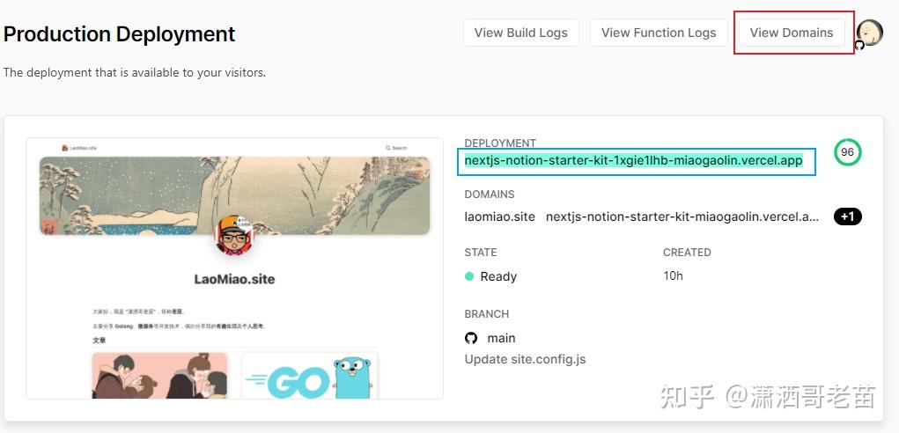This screenshot has height=433, width=899.
Task: Click the View Domains button
Action: pyautogui.click(x=791, y=33)
